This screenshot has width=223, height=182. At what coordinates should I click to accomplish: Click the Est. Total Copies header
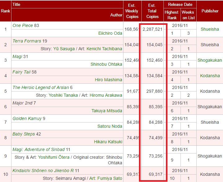152,11
